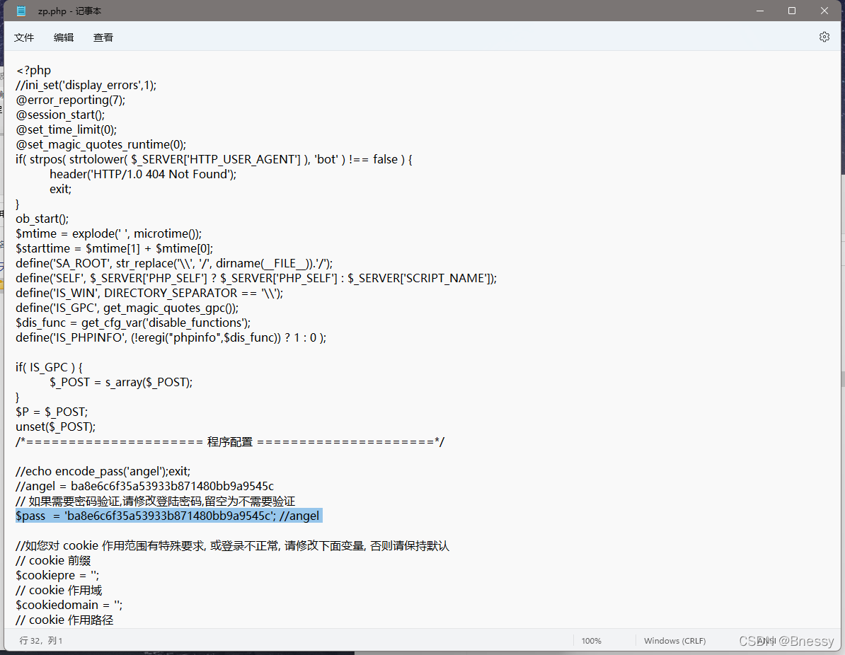Open the 文件 menu
The image size is (845, 655).
pos(24,37)
